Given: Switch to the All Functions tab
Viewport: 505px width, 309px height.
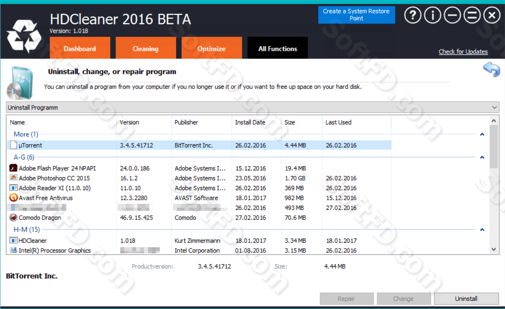Looking at the screenshot, I should [278, 48].
